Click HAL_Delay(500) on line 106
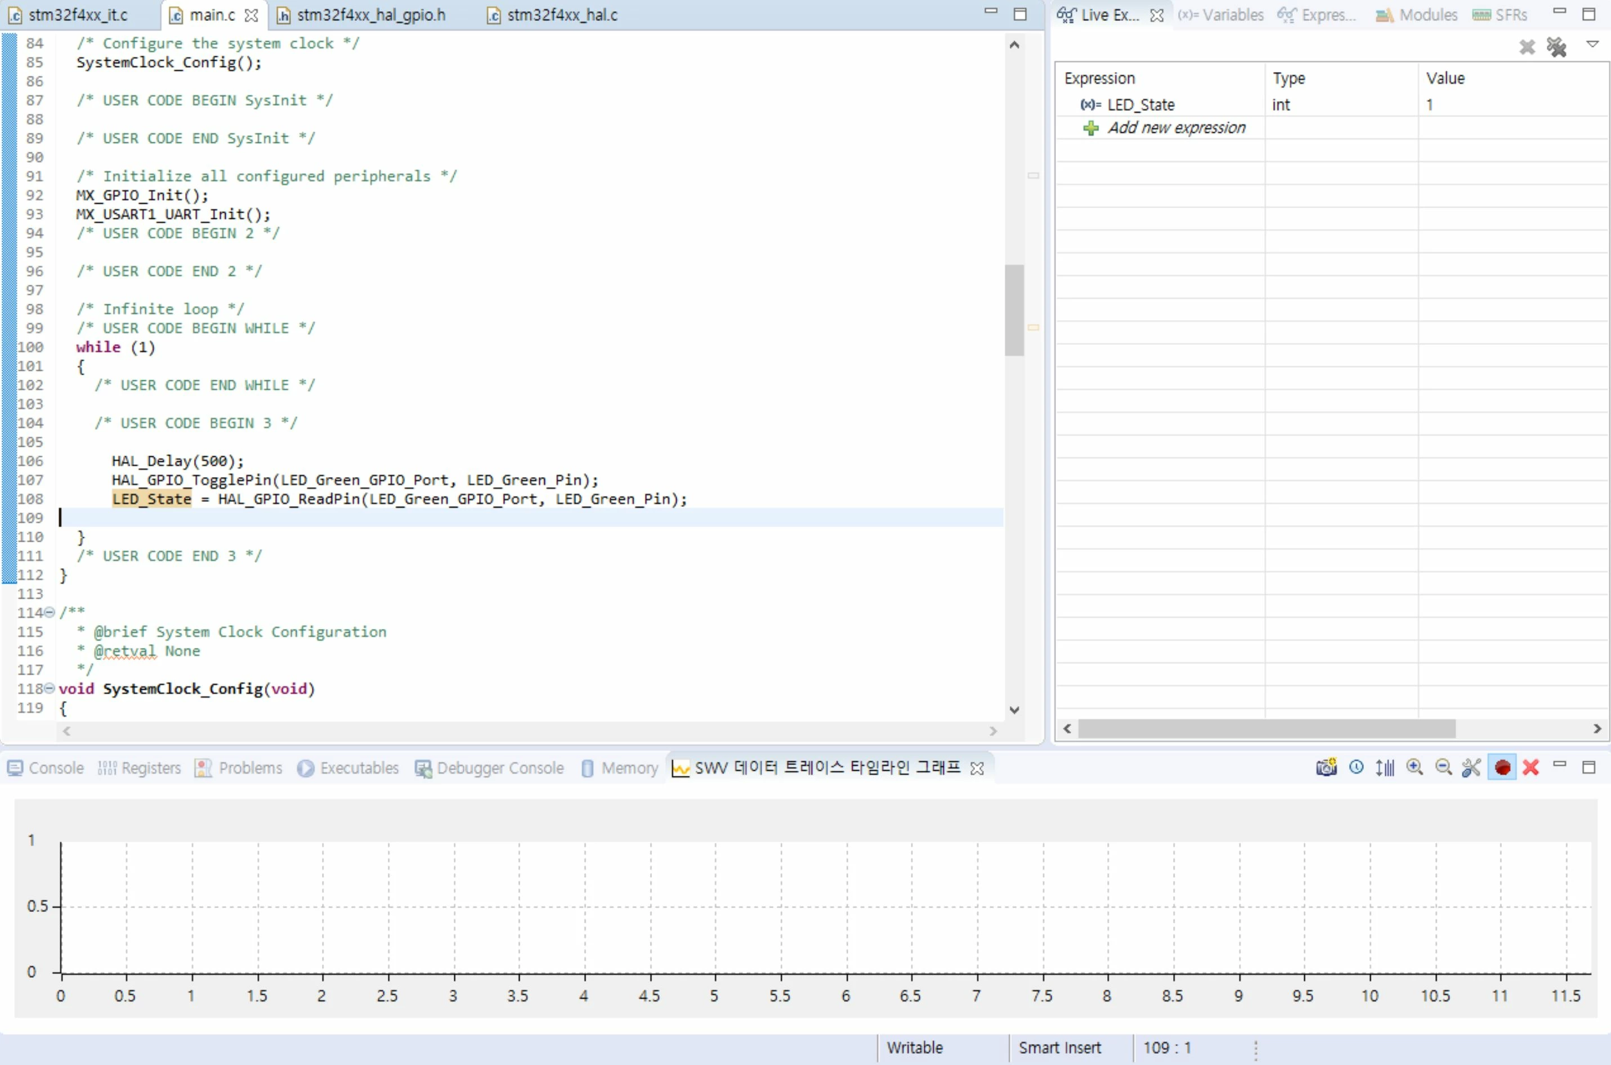Image resolution: width=1611 pixels, height=1065 pixels. pyautogui.click(x=178, y=461)
